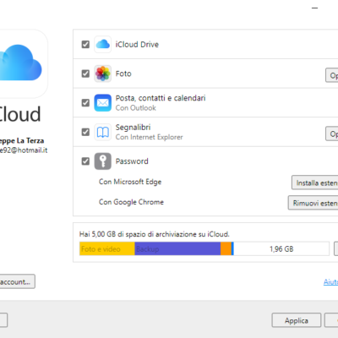
Task: Click 'Con Google Chrome' text
Action: coord(131,202)
